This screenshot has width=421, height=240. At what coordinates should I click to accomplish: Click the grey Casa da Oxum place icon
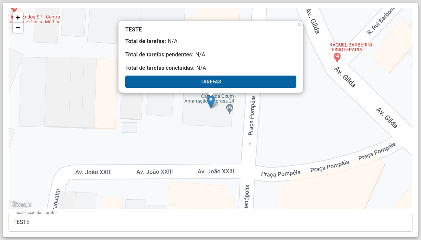pyautogui.click(x=230, y=109)
